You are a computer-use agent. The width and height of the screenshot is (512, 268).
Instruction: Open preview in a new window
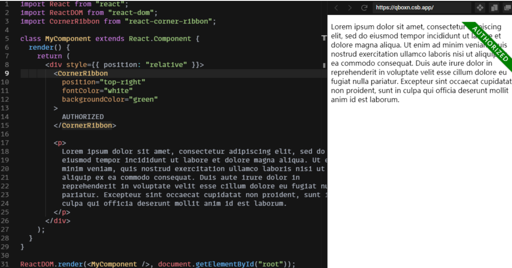point(507,8)
